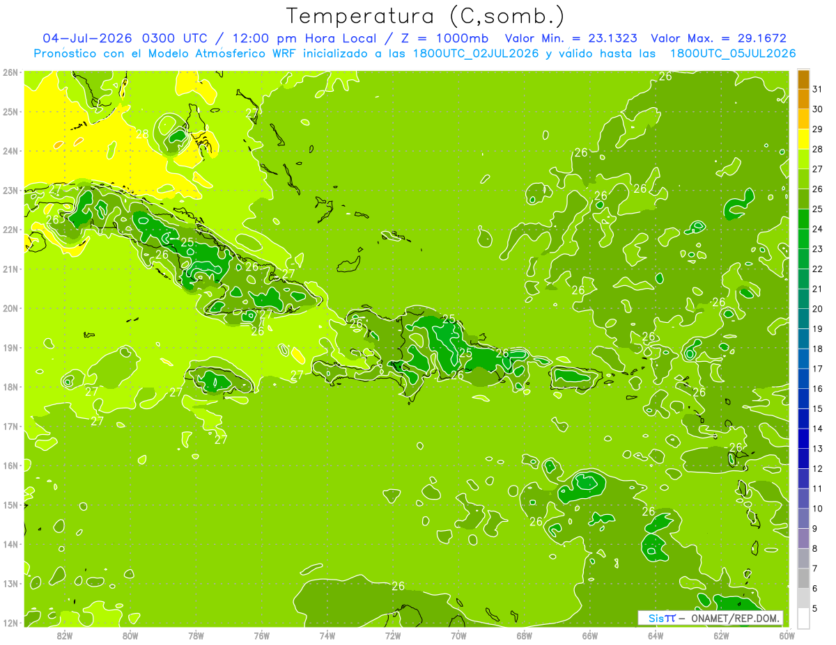This screenshot has height=645, width=836.
Task: Click the color scale label "20"
Action: [x=818, y=309]
